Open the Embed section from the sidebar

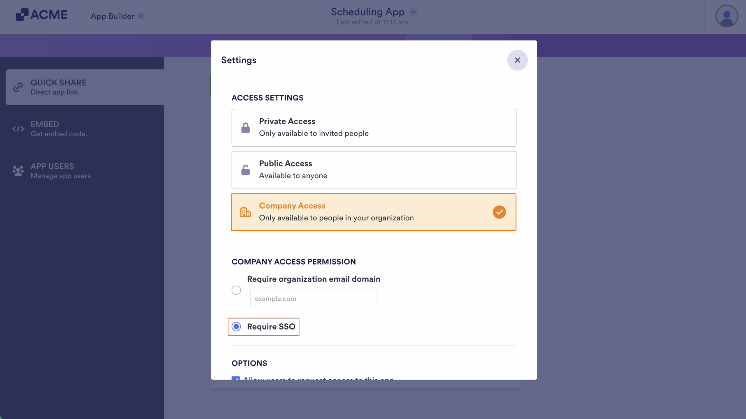[58, 128]
